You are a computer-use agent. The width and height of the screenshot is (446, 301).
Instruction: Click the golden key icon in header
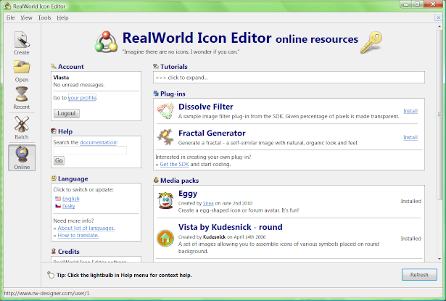tap(371, 42)
